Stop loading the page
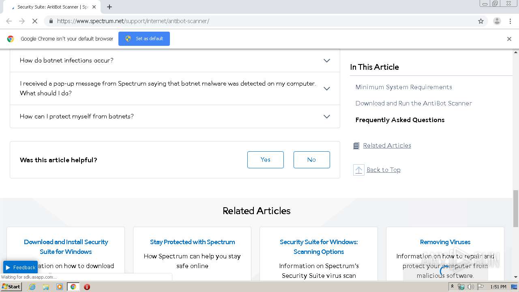The width and height of the screenshot is (519, 292). [35, 21]
